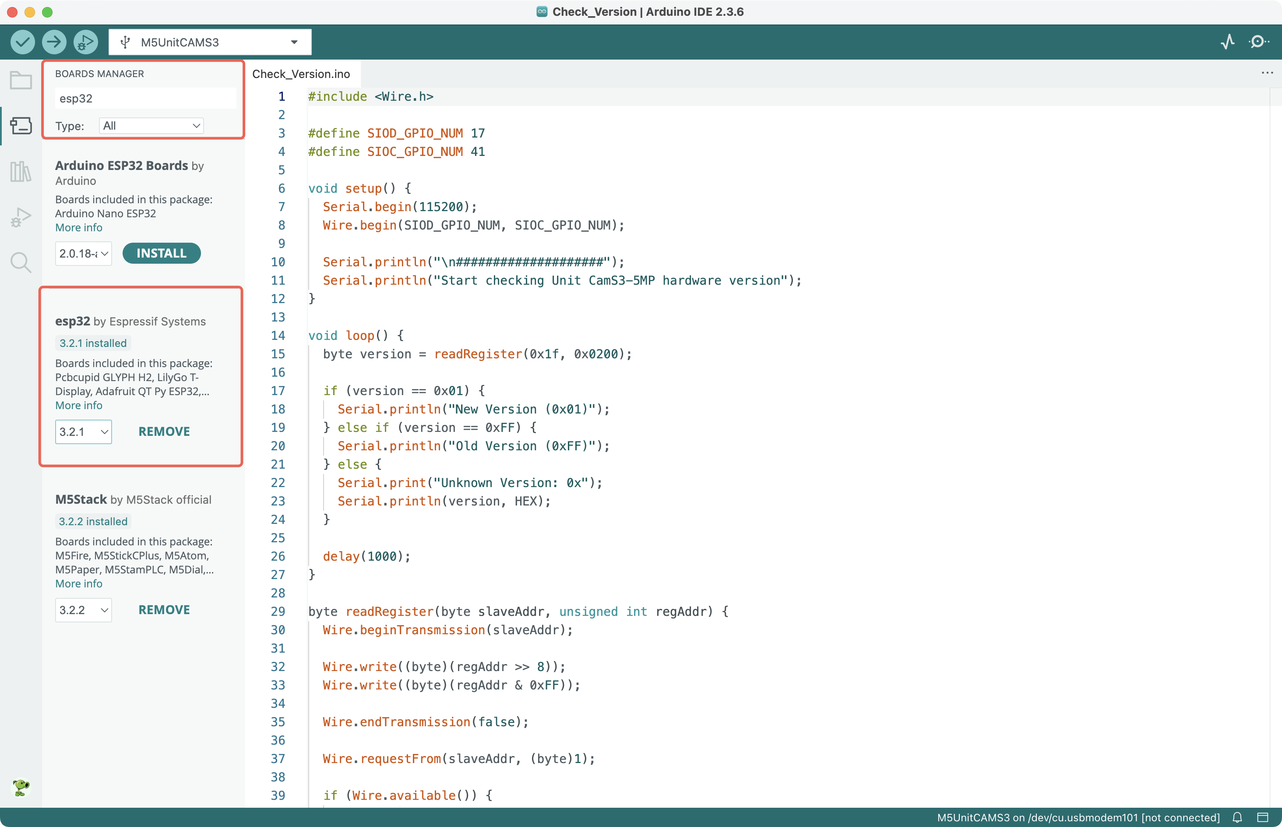Click 'esp32 by Espressif Systems' package title

[x=130, y=321]
